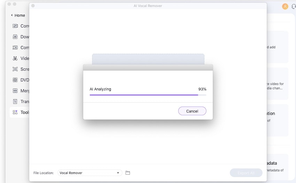
Task: Open the support headset icon
Action: tap(293, 6)
